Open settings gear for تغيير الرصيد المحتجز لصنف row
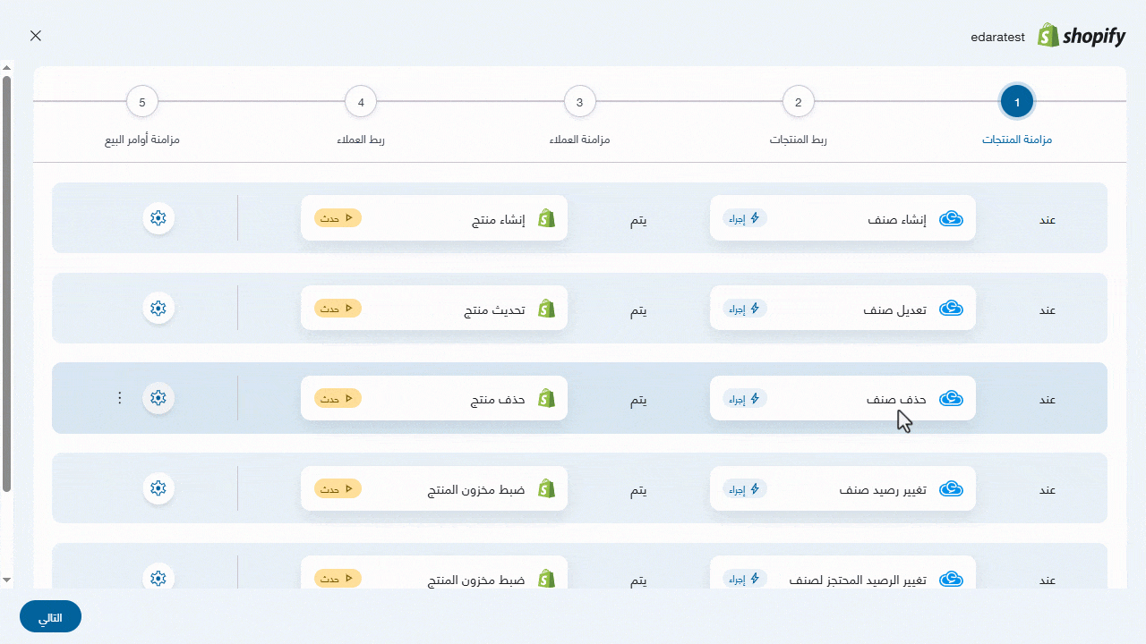Viewport: 1146px width, 644px height. click(158, 578)
